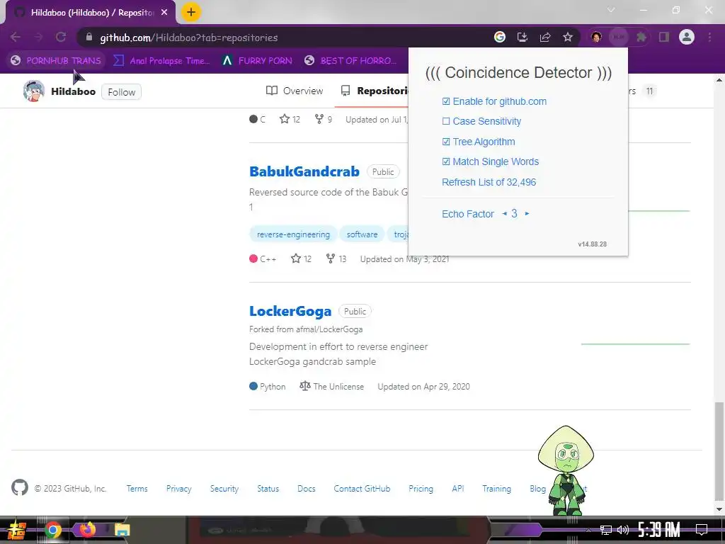Decrease the Echo Factor value

tap(504, 213)
